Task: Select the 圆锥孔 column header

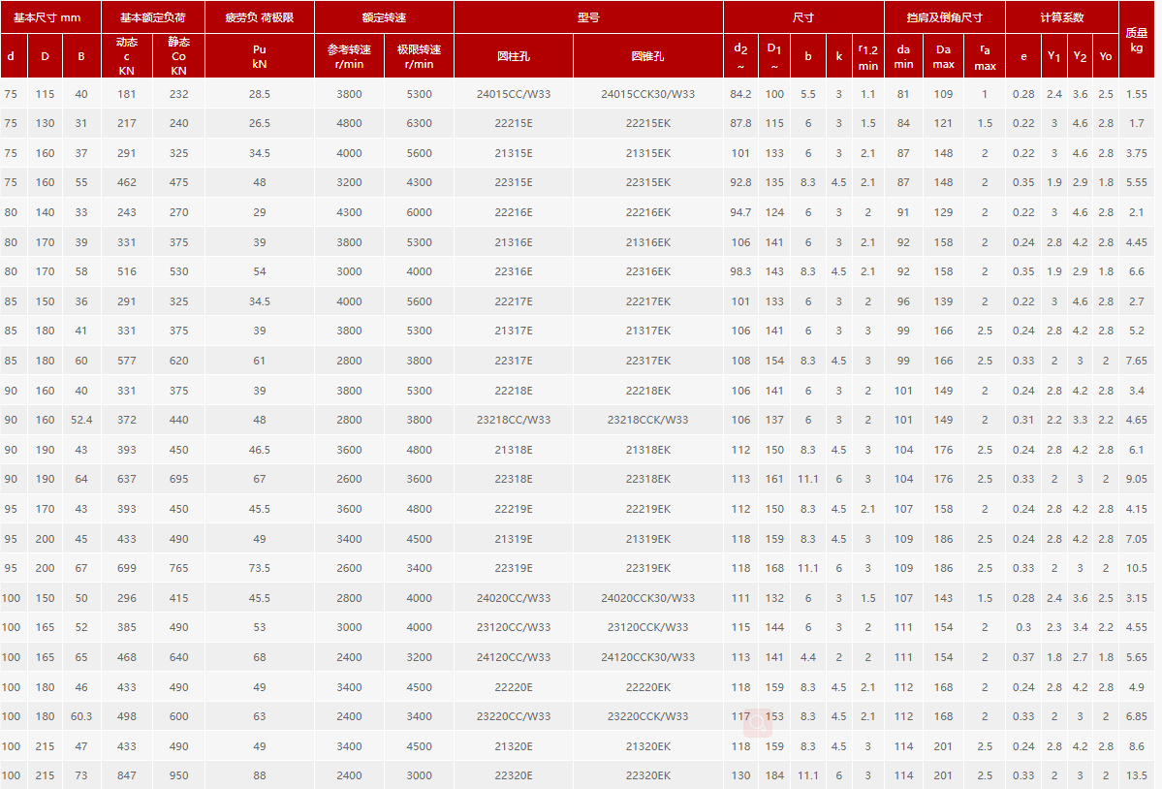Action: click(x=647, y=56)
